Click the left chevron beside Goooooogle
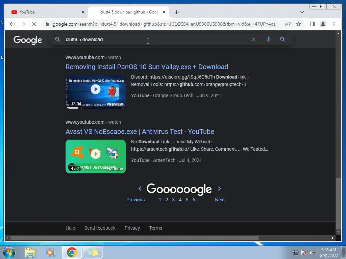This screenshot has width=346, height=259. (140, 189)
